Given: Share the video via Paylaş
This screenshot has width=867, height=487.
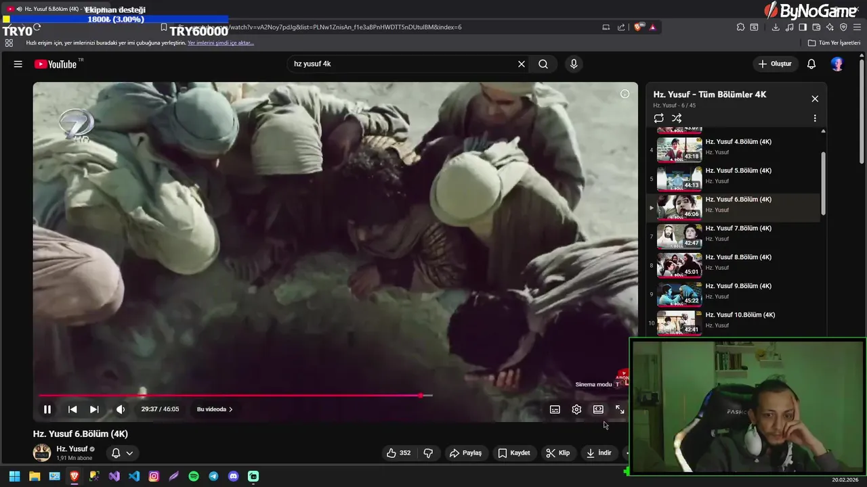Looking at the screenshot, I should tap(466, 453).
